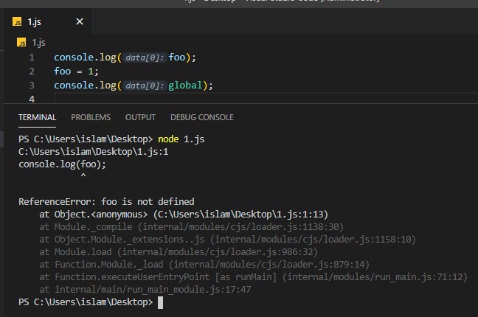Click the data[0]: inlay hint on line 1
Screen dimensions: 478x317
point(145,58)
